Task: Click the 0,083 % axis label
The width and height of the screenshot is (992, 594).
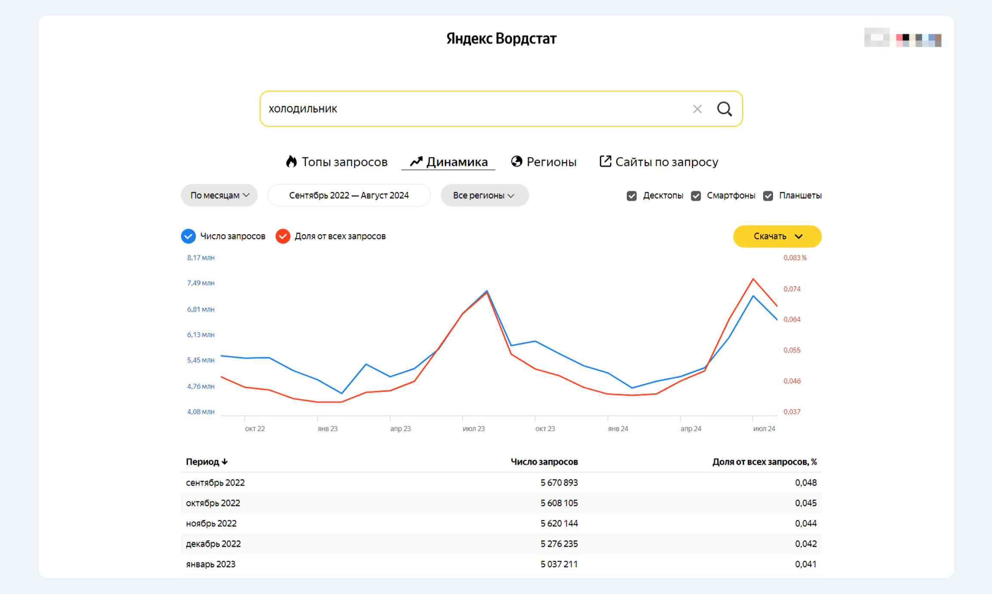Action: point(795,258)
